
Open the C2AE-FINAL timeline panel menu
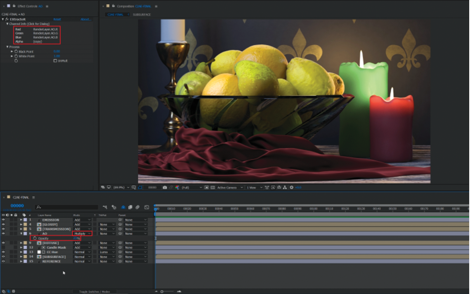(34, 197)
